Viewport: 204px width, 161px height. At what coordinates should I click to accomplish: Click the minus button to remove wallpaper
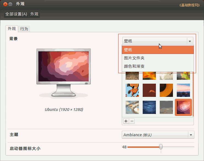point(132,121)
